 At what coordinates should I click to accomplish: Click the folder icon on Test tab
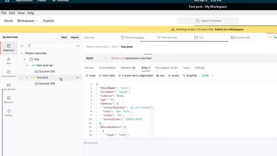[x=196, y=38]
